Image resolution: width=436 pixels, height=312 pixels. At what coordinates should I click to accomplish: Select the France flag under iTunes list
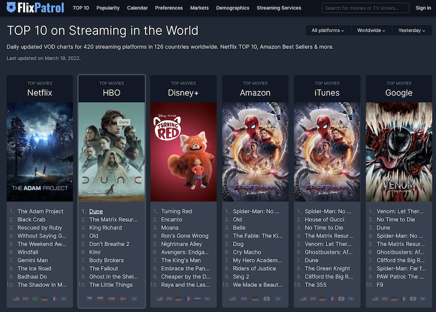click(x=332, y=299)
